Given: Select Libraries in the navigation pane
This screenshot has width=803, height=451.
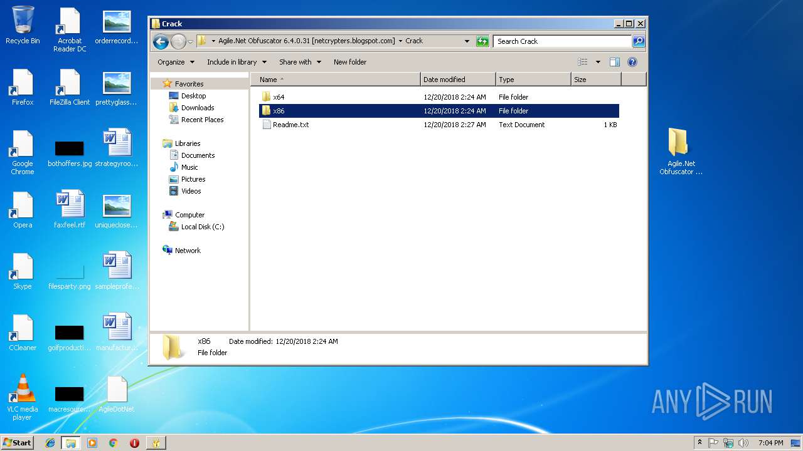Looking at the screenshot, I should click(x=188, y=143).
